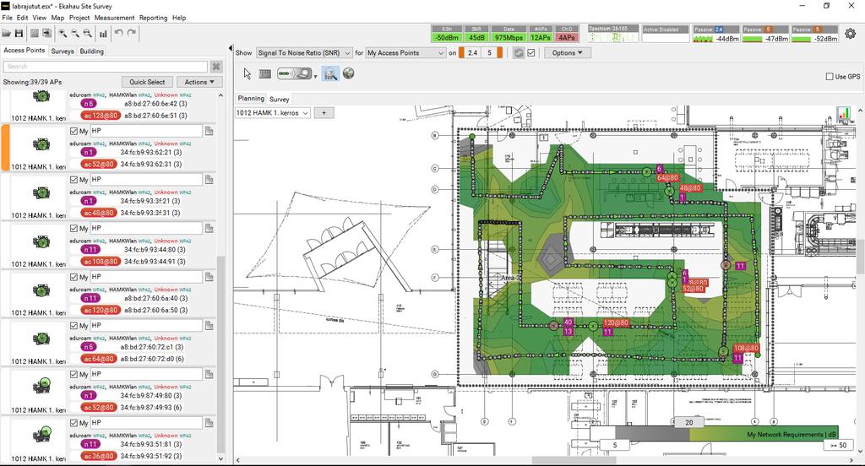Viewport: 865px width, 466px height.
Task: Toggle the survey inspector magnifier tool
Action: (330, 74)
